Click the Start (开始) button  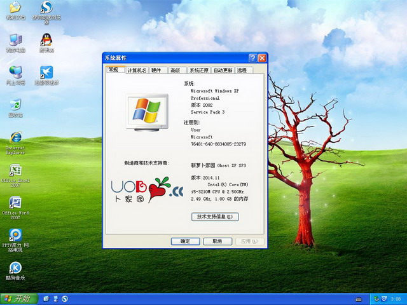[x=18, y=299]
